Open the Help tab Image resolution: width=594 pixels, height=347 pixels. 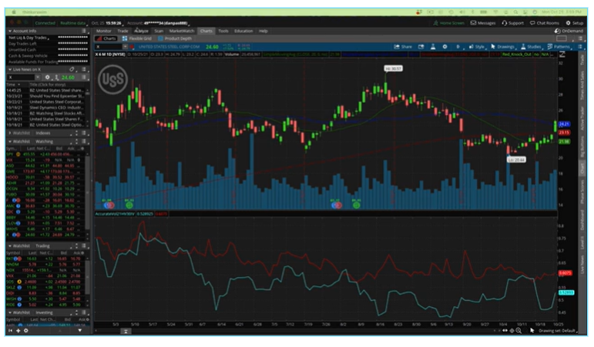[x=263, y=31]
